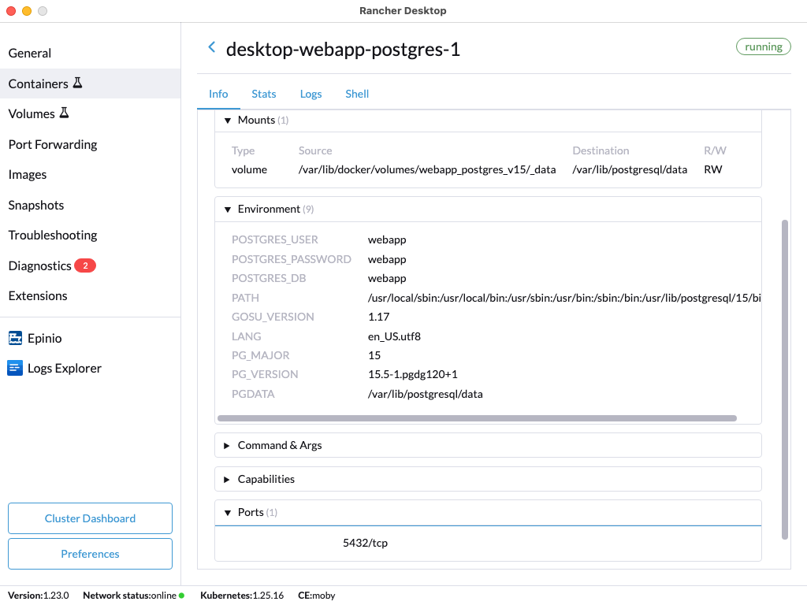This screenshot has height=605, width=807.
Task: Click the Kubernetes:1.25.16 status bar entry
Action: pyautogui.click(x=242, y=596)
